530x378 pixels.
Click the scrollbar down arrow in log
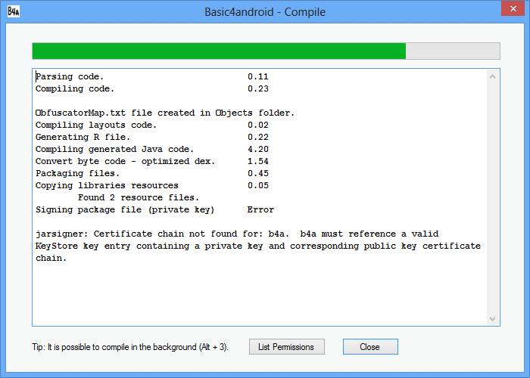tap(492, 318)
